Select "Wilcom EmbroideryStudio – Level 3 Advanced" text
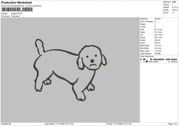The image size is (179, 126). [x=21, y=6]
